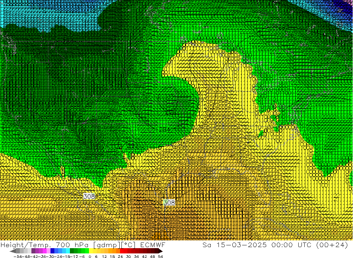Click the 'ECMWF' model label
Image resolution: width=353 pixels, height=258 pixels.
pos(153,245)
